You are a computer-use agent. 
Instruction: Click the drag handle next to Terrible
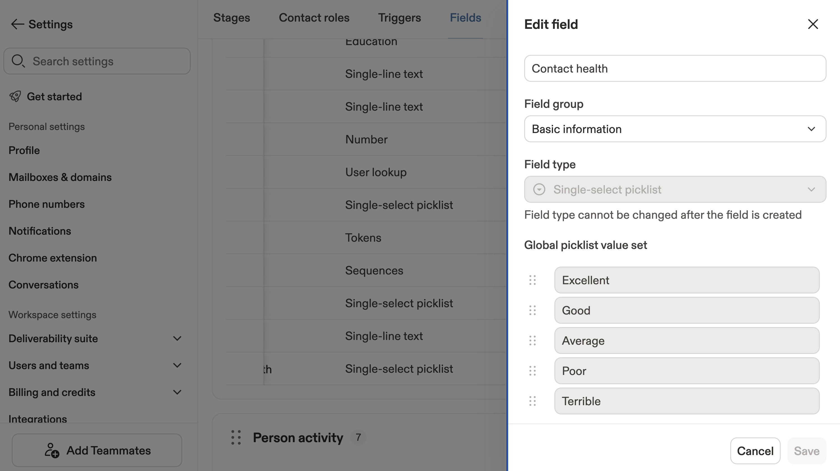tap(533, 401)
